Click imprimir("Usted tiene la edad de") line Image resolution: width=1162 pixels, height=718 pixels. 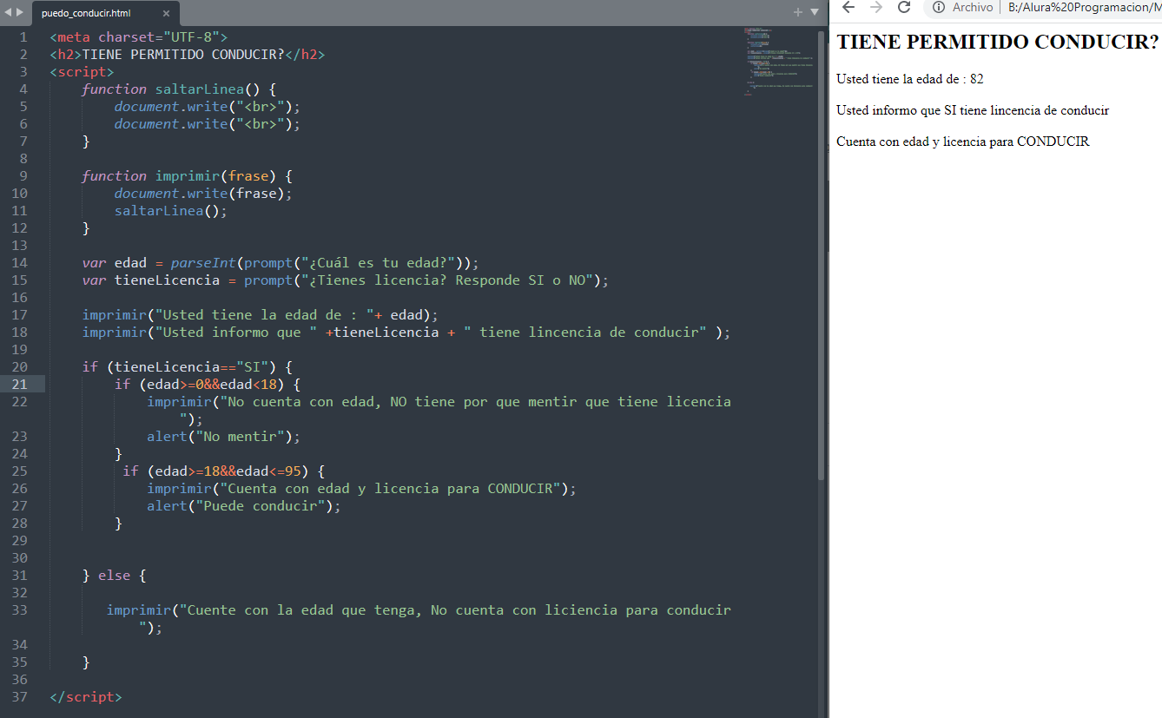click(x=261, y=314)
